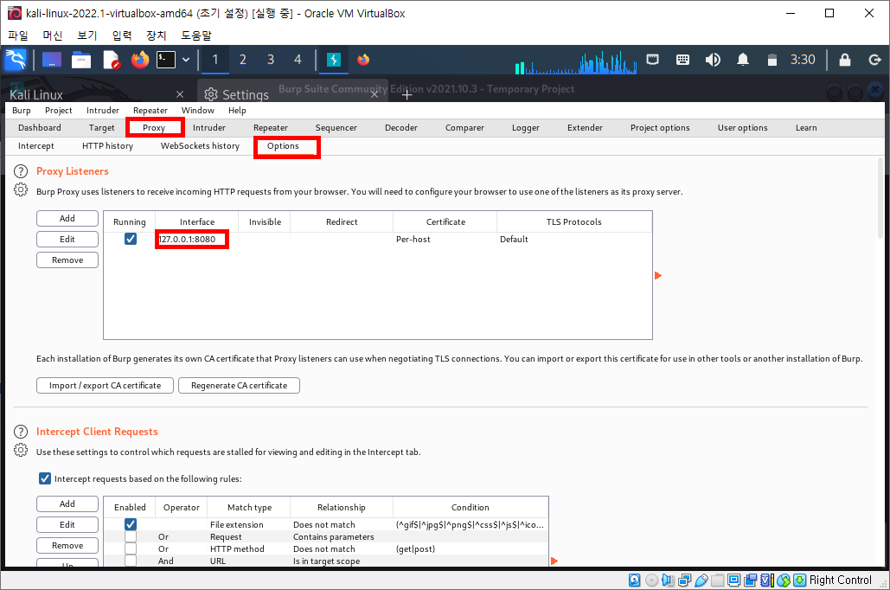This screenshot has height=590, width=890.
Task: Click VirtualBox recording status icon
Action: pos(751,580)
